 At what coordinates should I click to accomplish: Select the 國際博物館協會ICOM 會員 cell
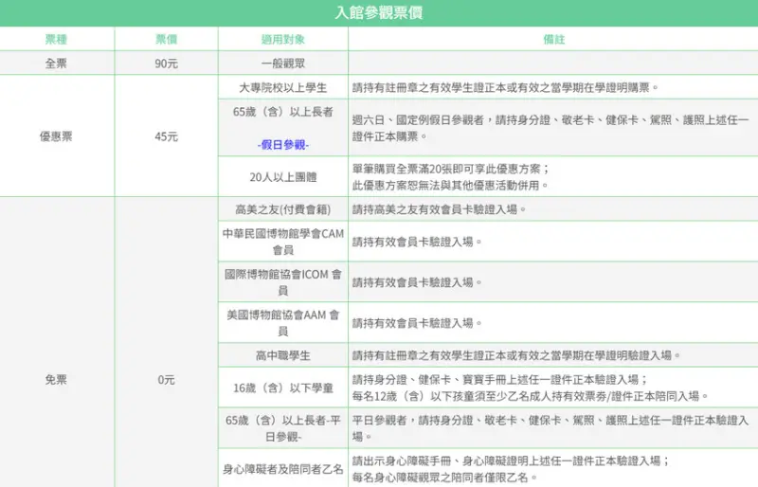click(x=282, y=282)
